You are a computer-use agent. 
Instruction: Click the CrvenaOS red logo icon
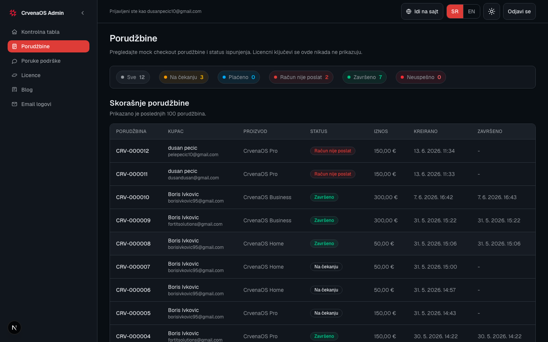point(13,13)
